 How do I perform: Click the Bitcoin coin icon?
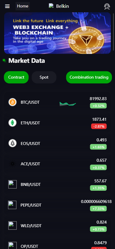(12, 102)
